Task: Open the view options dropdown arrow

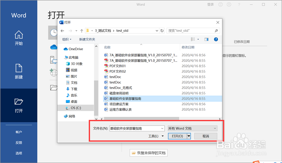Action: click(198, 39)
